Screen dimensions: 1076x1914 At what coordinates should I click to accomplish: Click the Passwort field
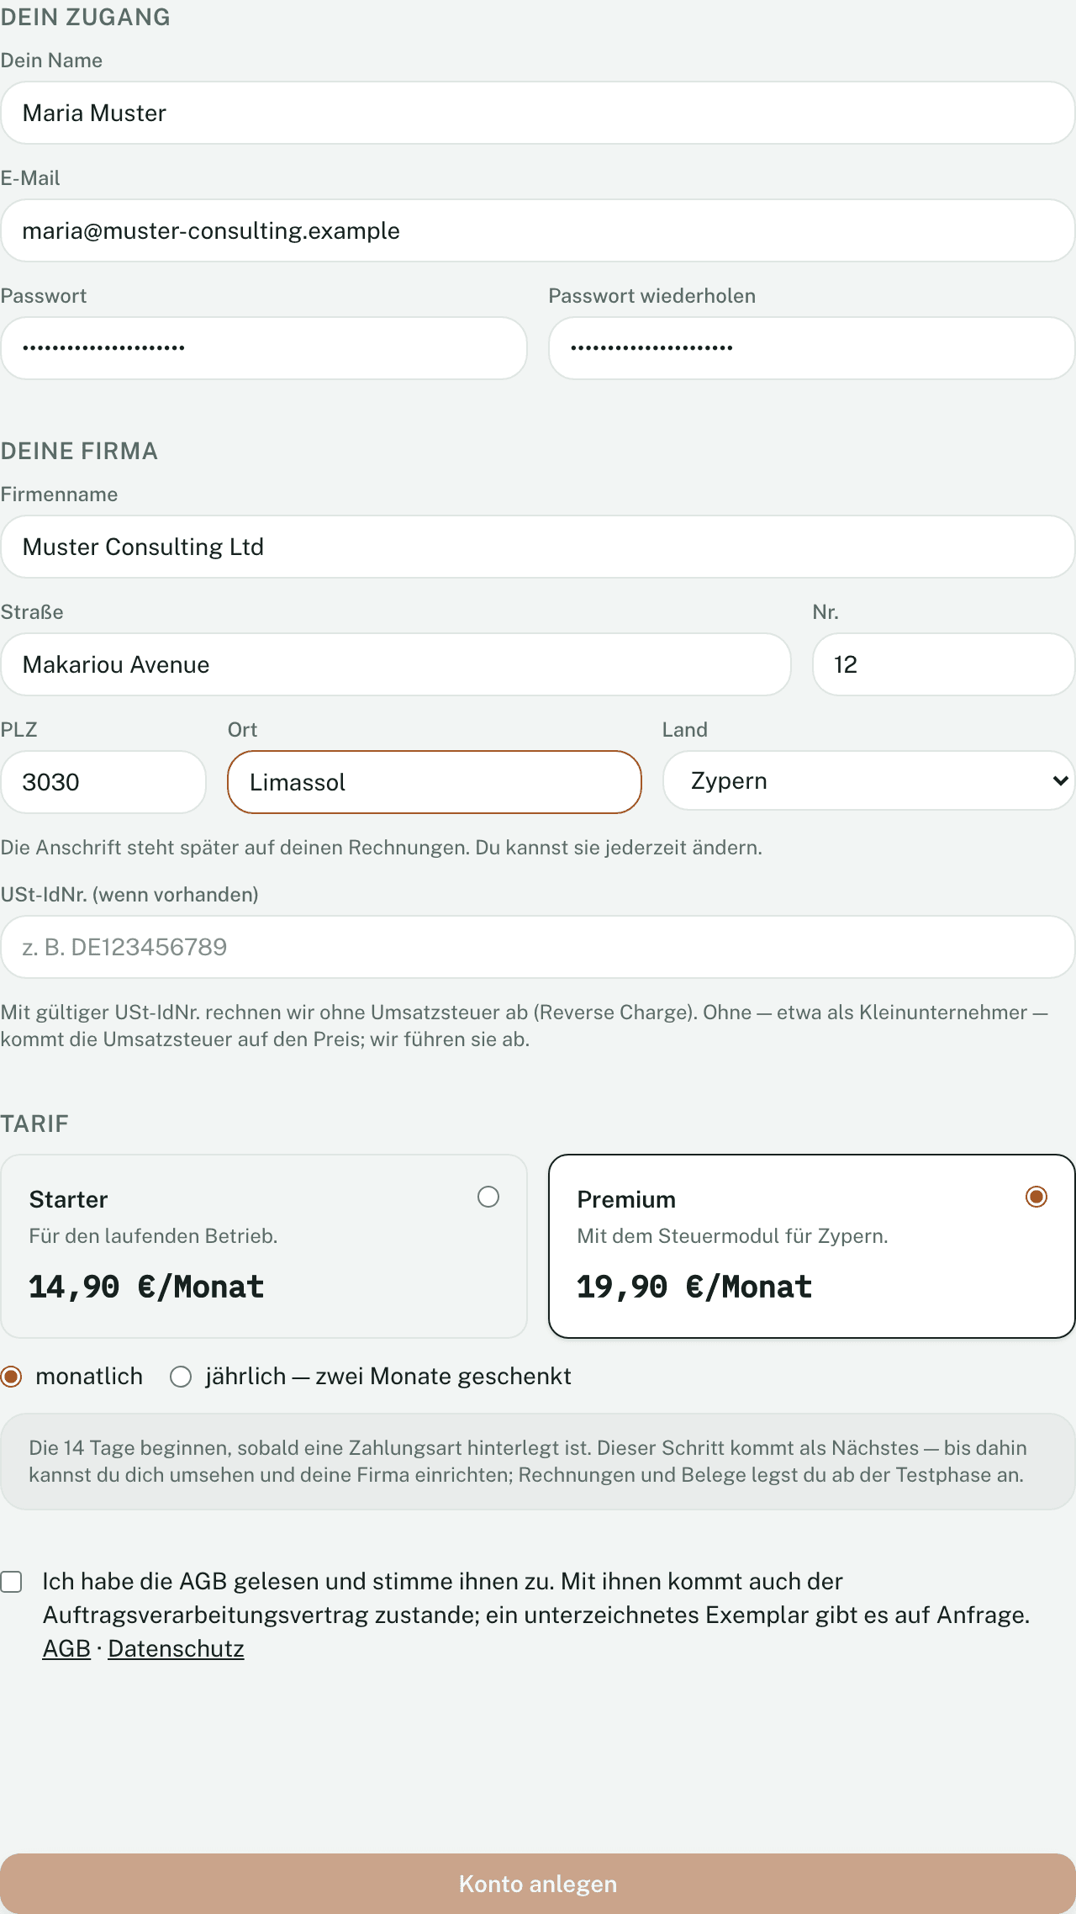coord(264,348)
